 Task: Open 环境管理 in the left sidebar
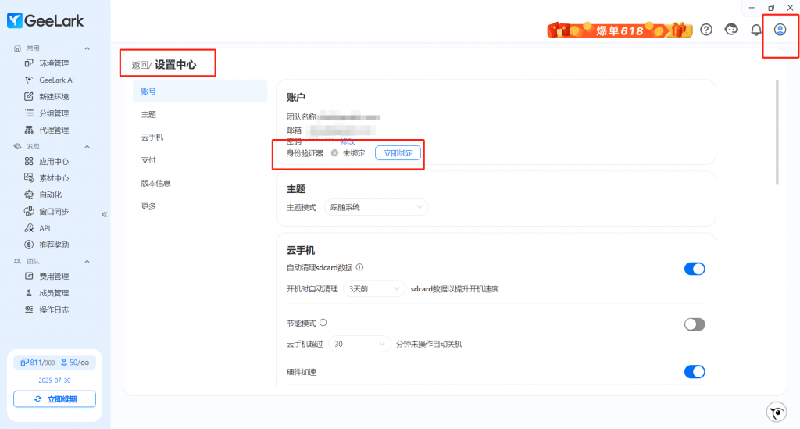pyautogui.click(x=54, y=63)
